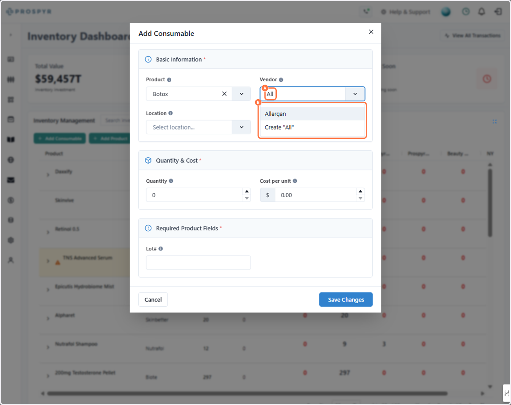Viewport: 511px width, 405px height.
Task: Click the phone icon in header
Action: point(365,12)
